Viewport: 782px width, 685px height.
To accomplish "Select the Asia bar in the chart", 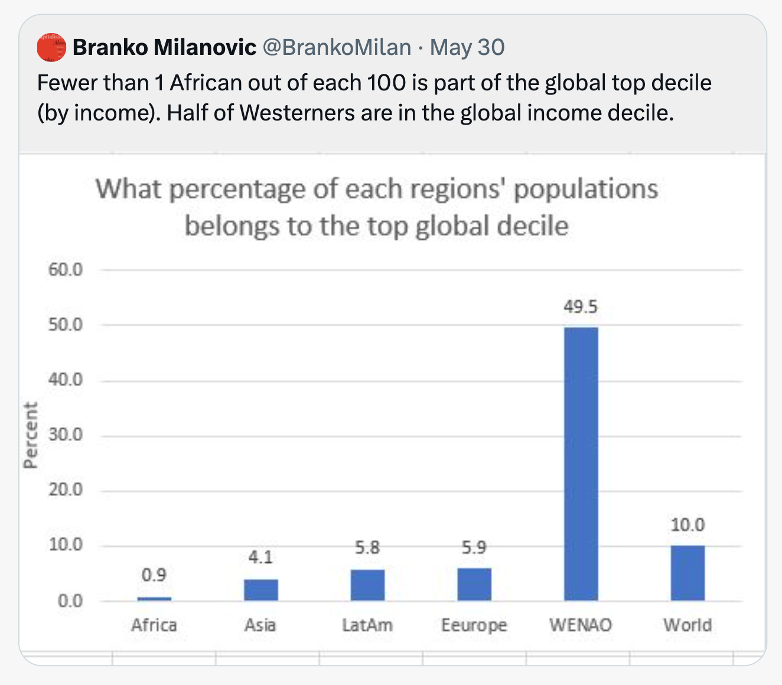I will tap(260, 589).
